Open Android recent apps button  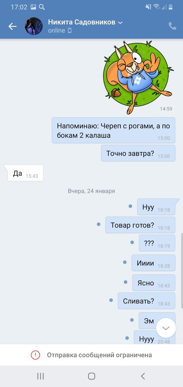click(40, 376)
